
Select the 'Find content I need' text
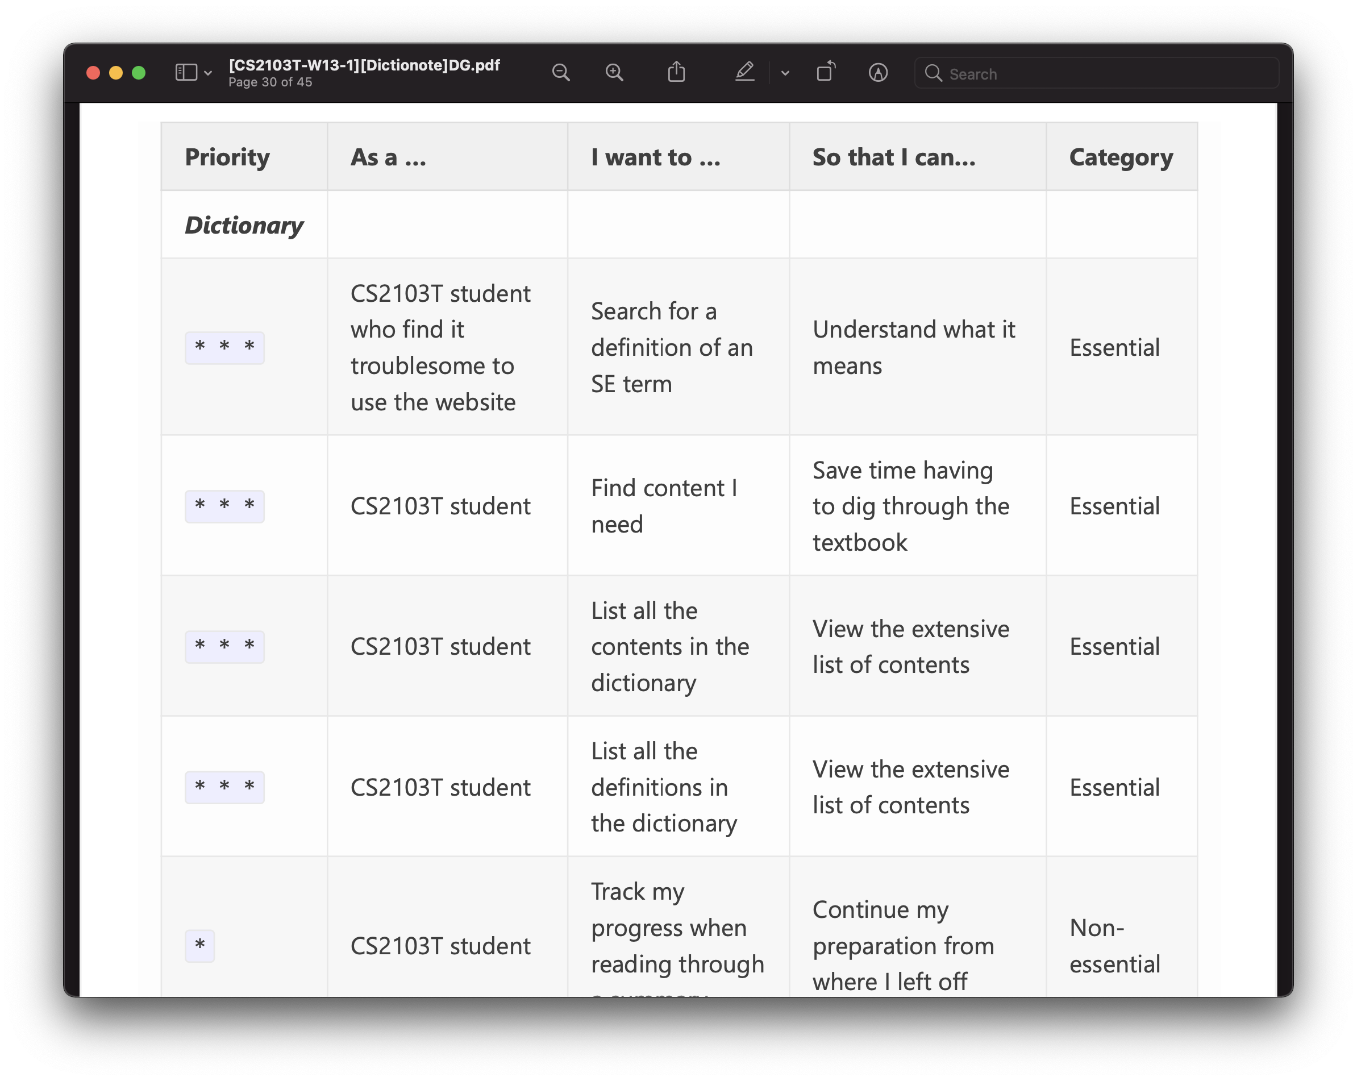coord(663,506)
